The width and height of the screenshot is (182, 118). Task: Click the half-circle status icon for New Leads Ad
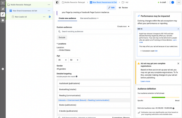click(49, 17)
